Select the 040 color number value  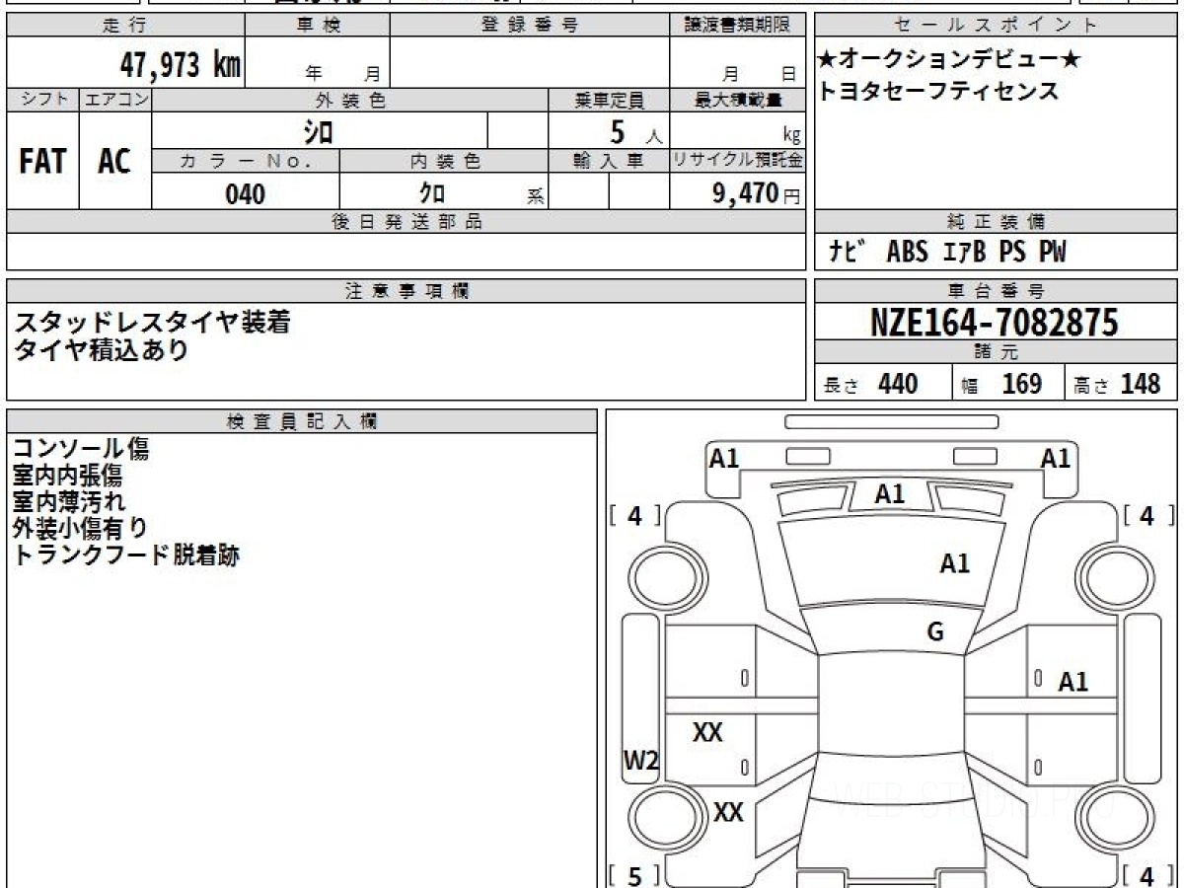point(246,193)
